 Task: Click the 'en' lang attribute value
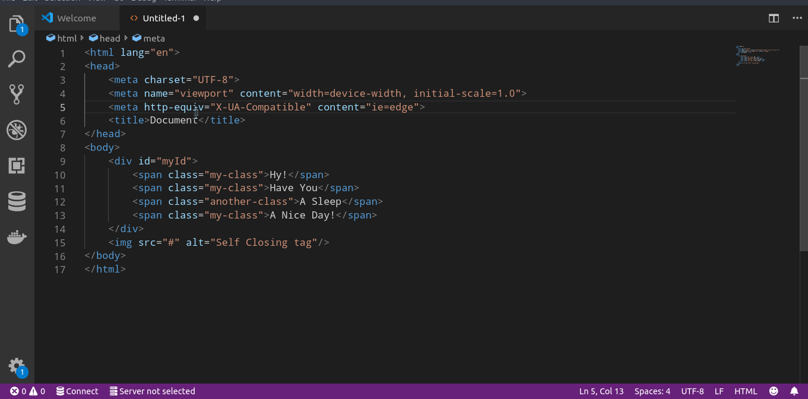pyautogui.click(x=161, y=53)
